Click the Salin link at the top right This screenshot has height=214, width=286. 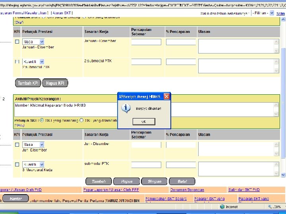pyautogui.click(x=280, y=13)
